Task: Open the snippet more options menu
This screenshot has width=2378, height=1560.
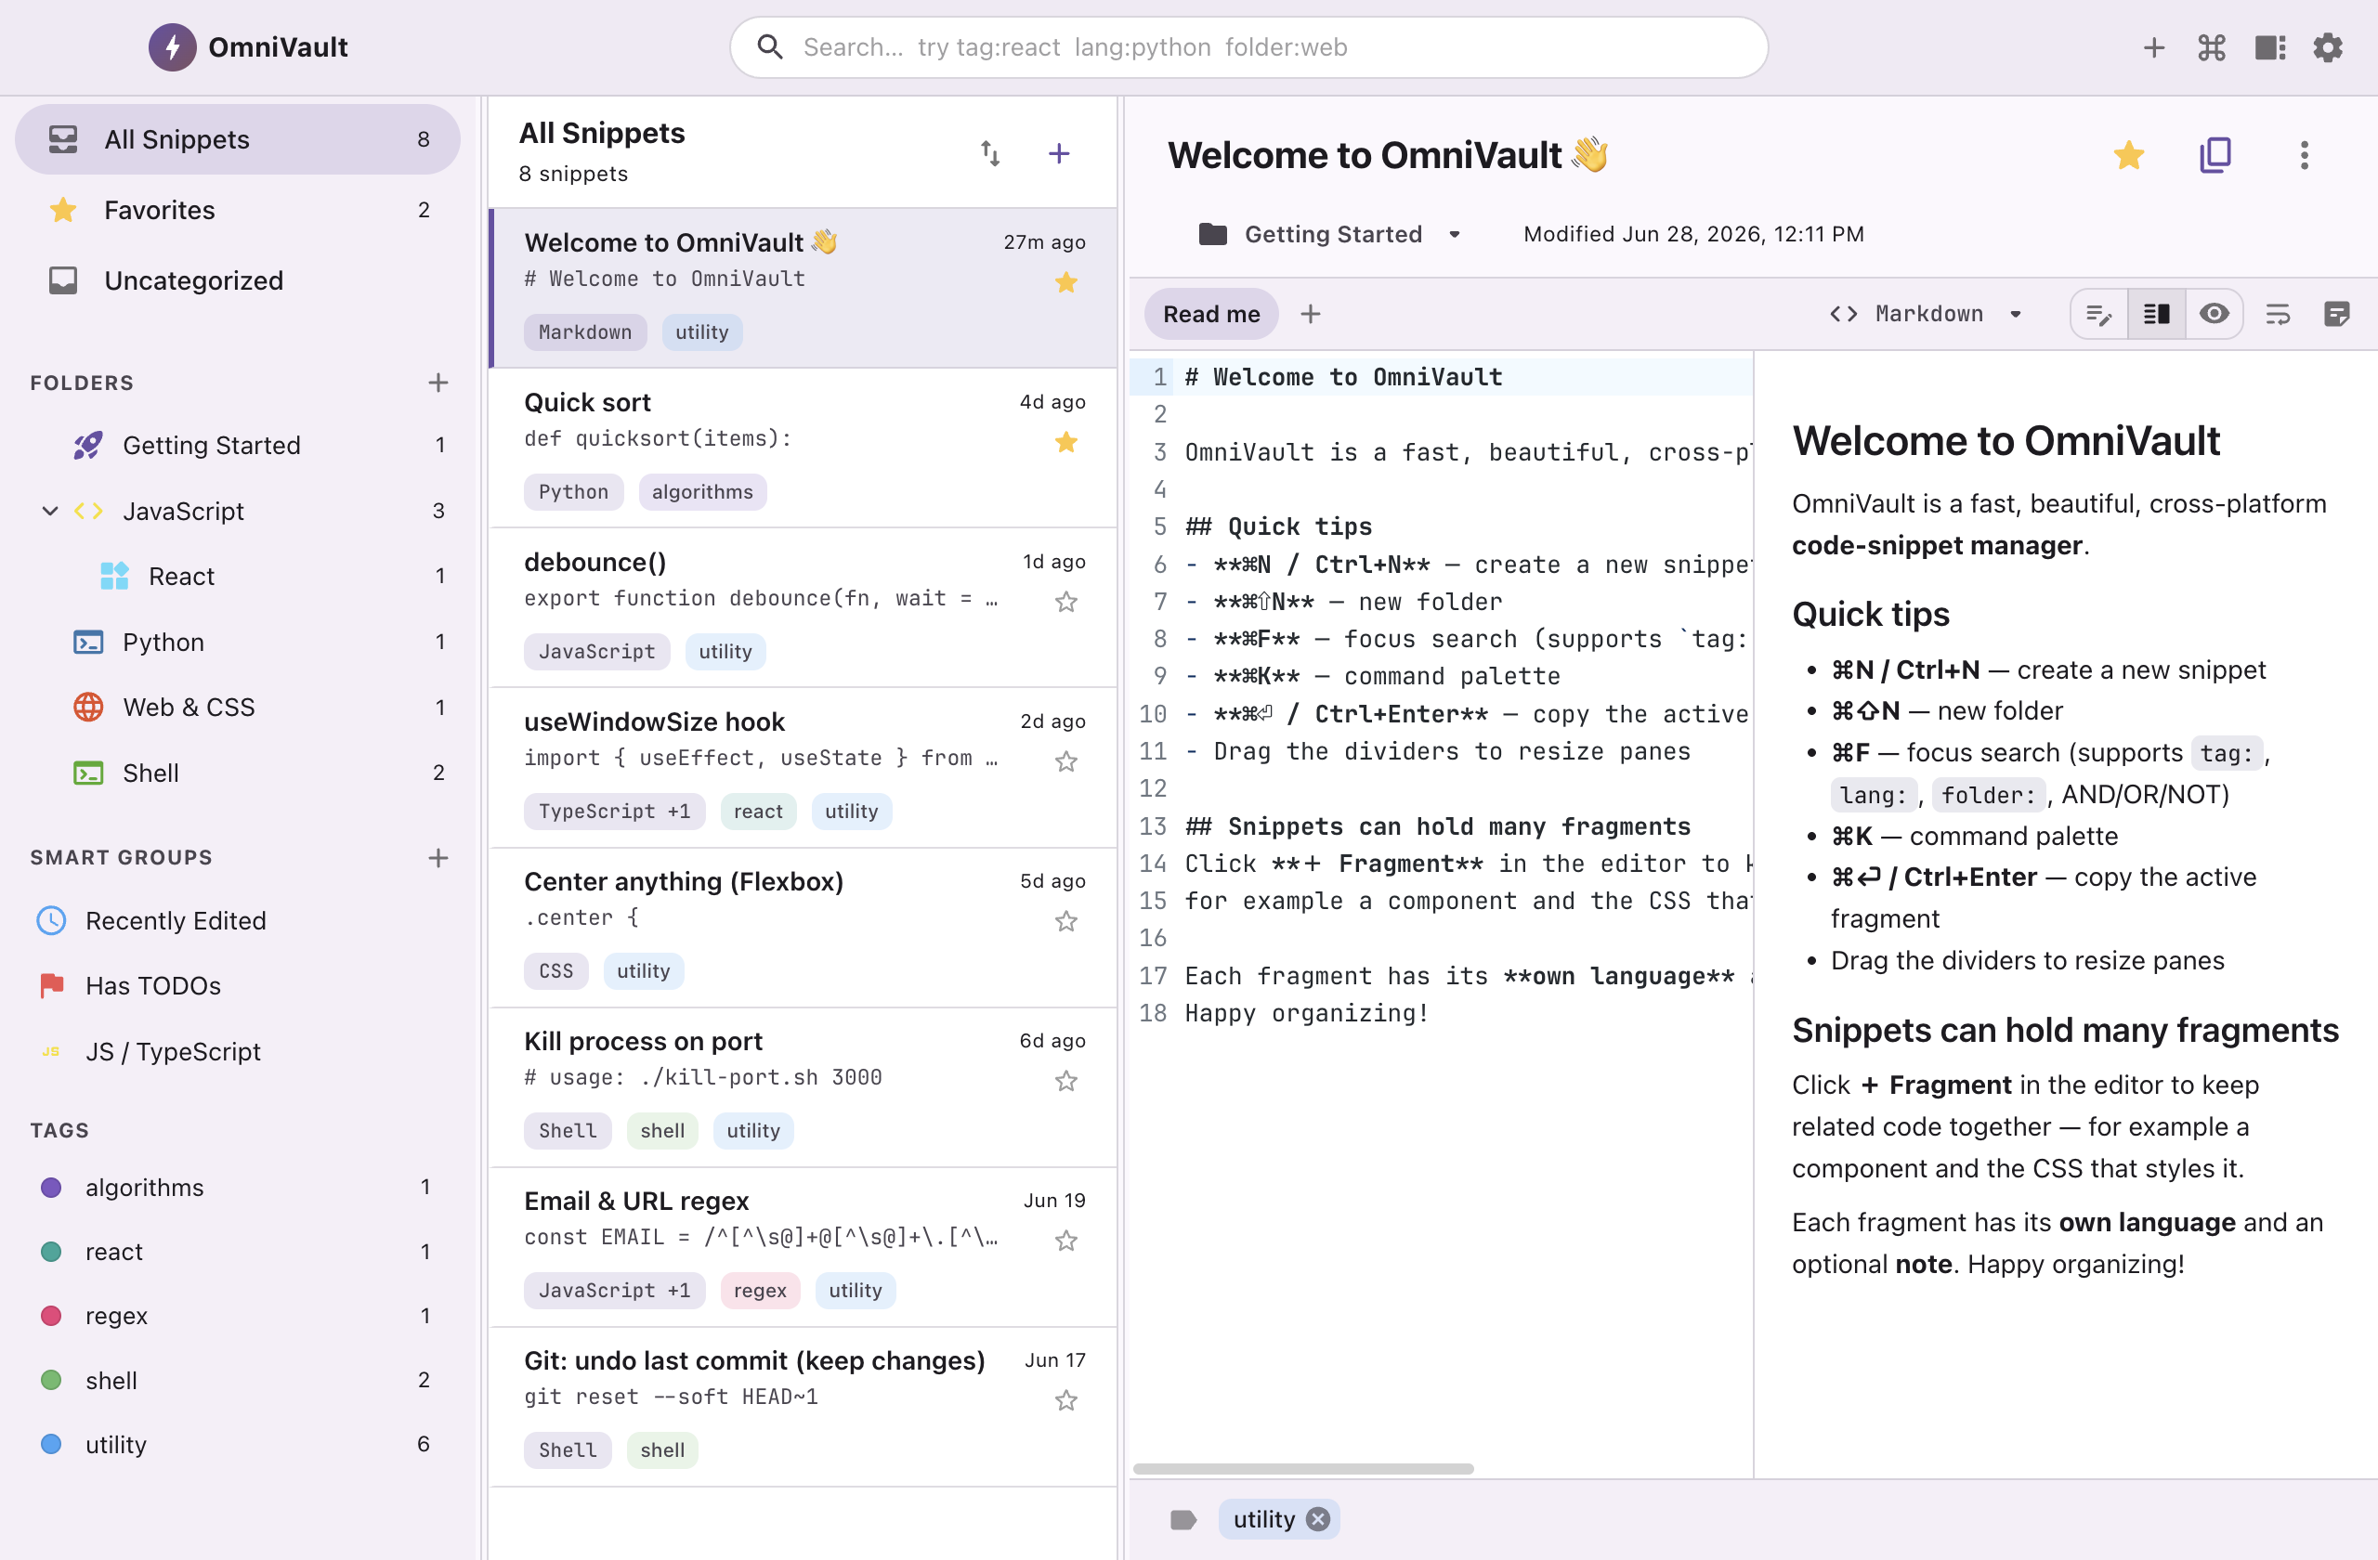Action: click(2304, 155)
